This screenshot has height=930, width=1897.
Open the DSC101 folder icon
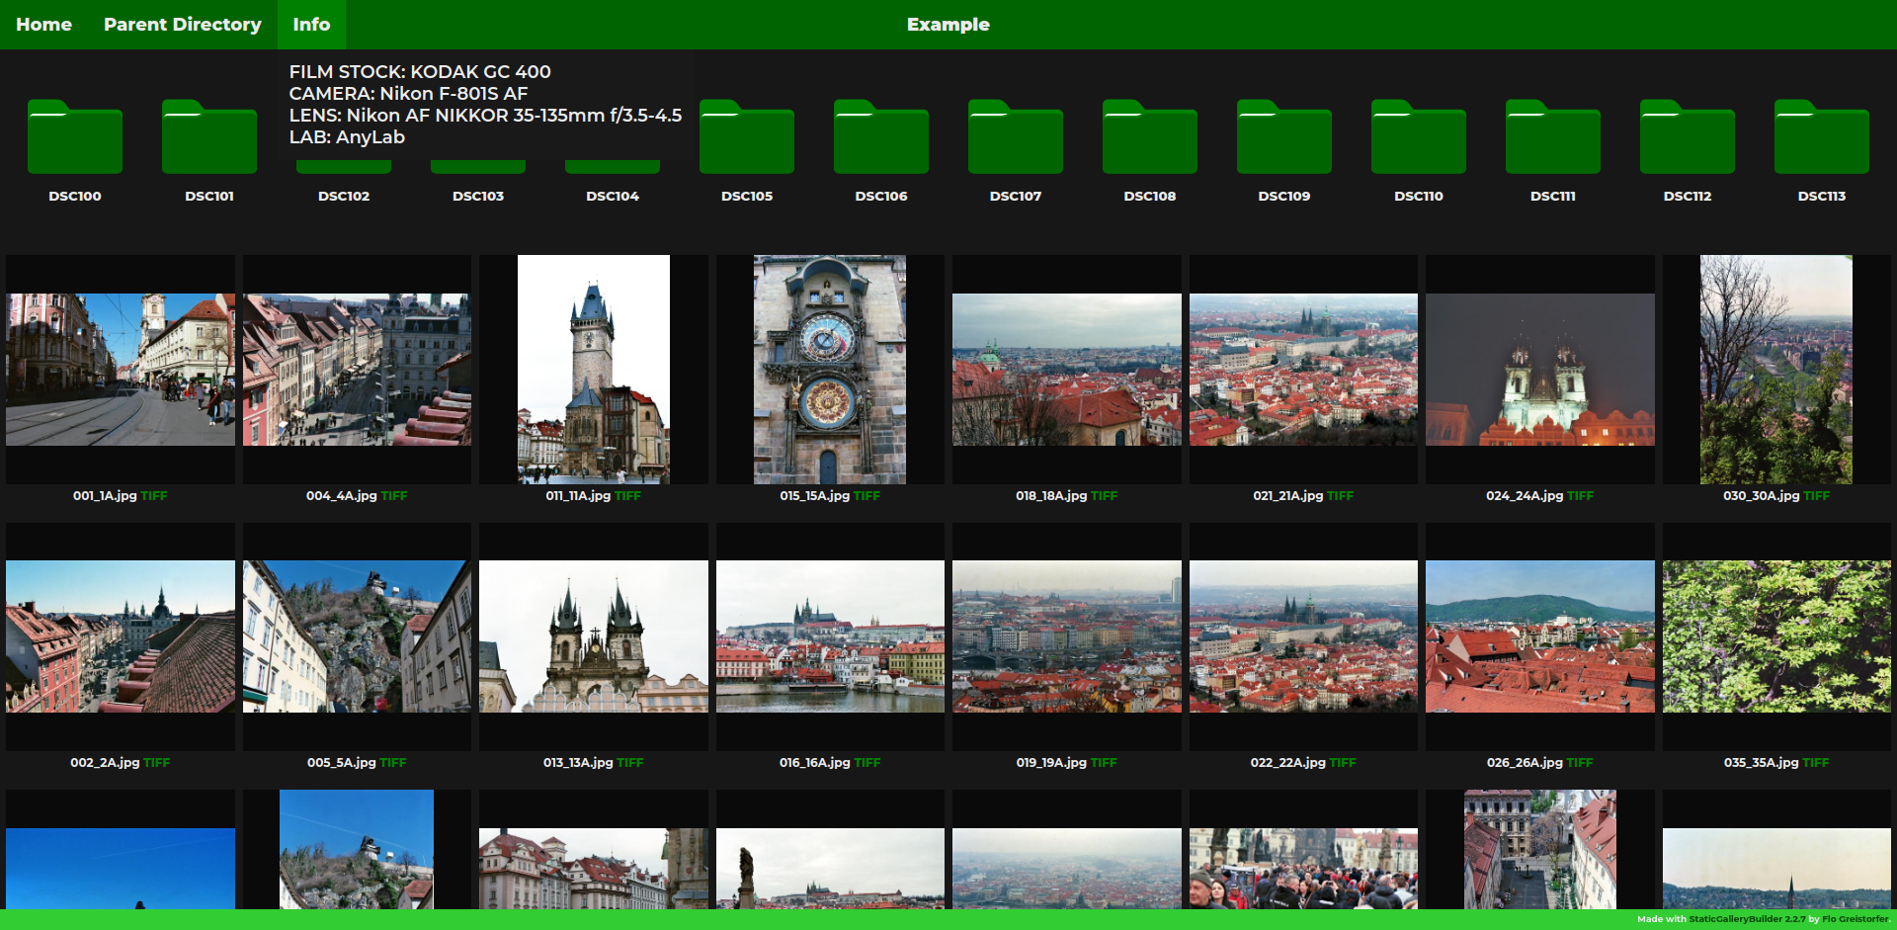pyautogui.click(x=209, y=137)
